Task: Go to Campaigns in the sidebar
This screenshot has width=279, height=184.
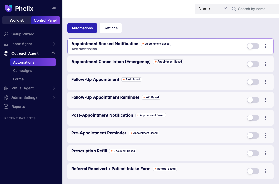Action: (x=22, y=71)
